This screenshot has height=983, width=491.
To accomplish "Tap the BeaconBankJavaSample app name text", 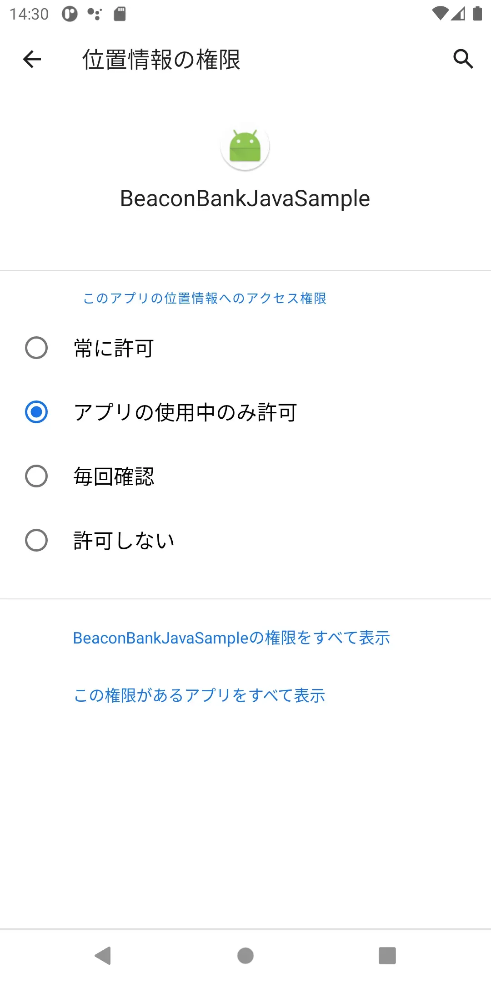I will click(245, 198).
